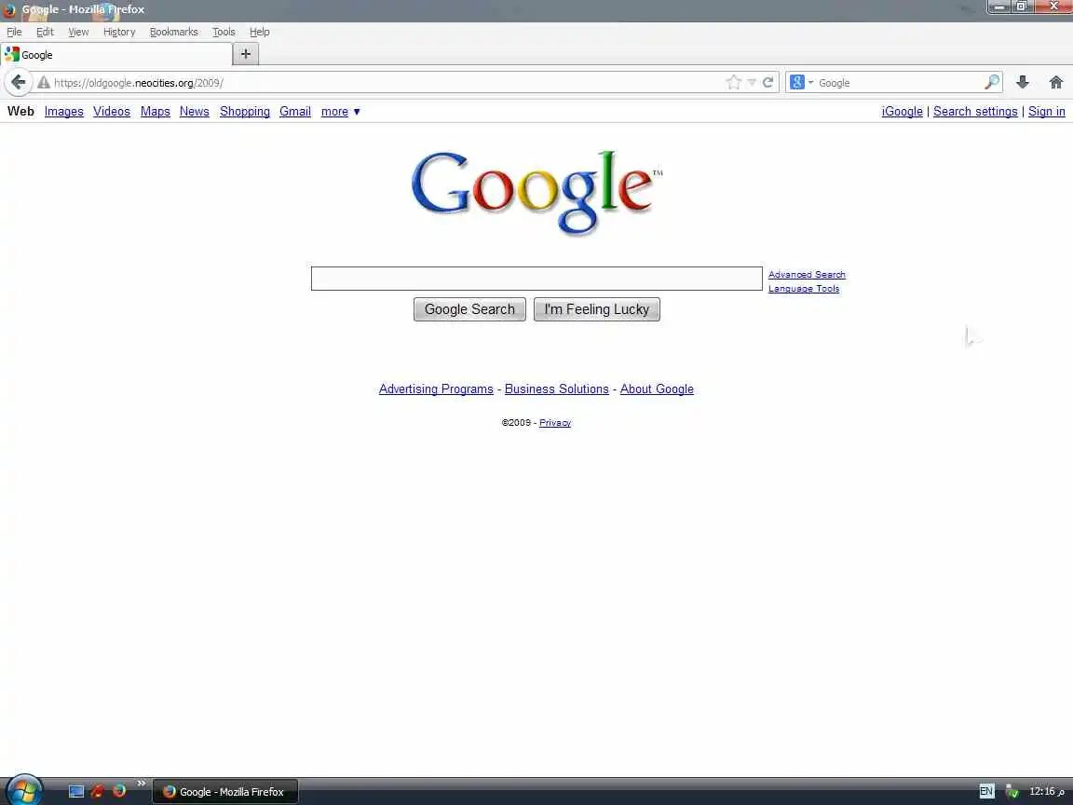Click the Videos link
Image resolution: width=1073 pixels, height=805 pixels.
click(x=112, y=112)
